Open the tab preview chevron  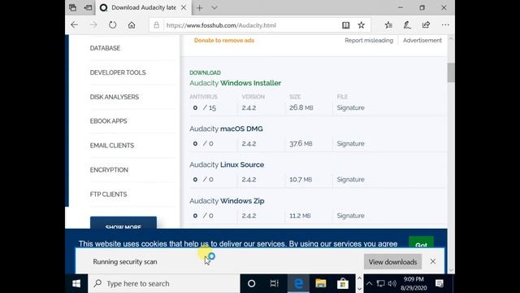tap(214, 8)
